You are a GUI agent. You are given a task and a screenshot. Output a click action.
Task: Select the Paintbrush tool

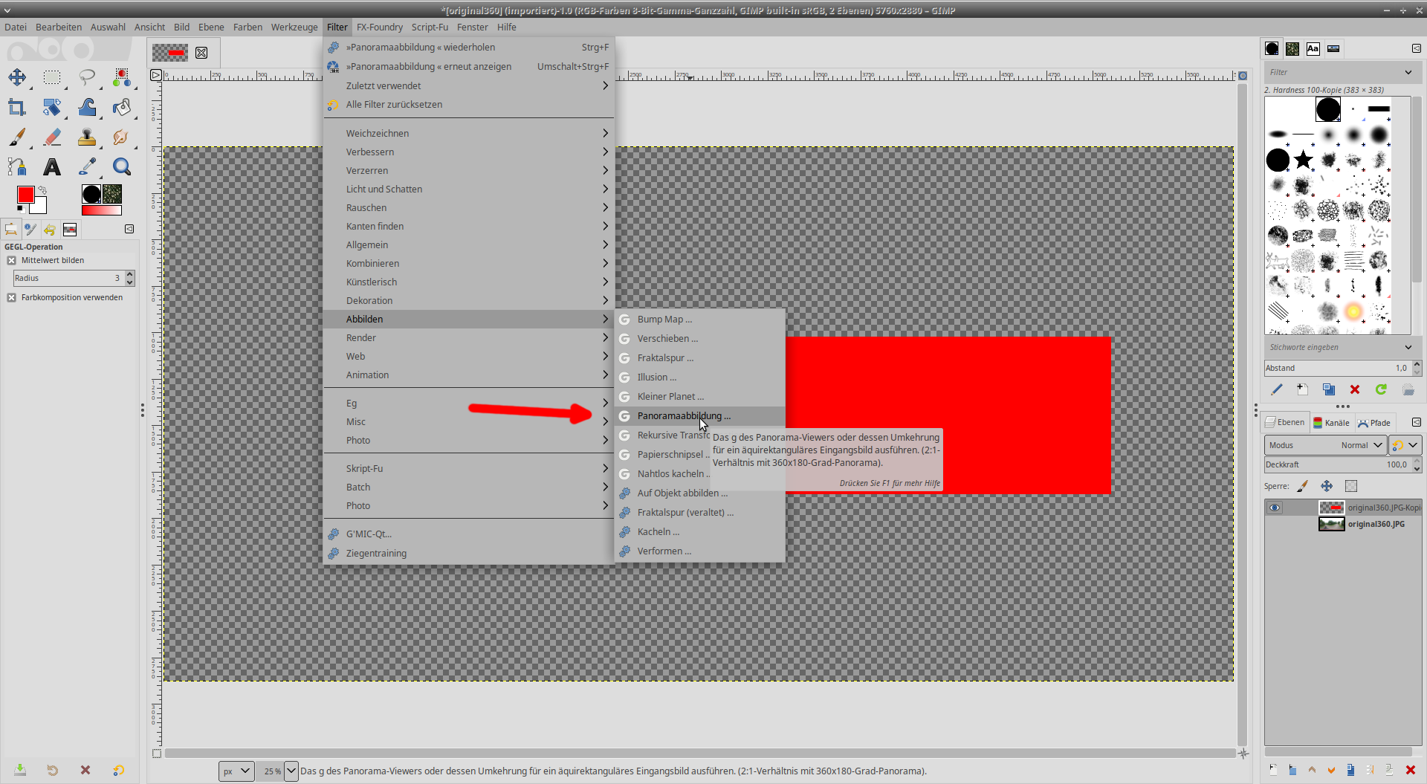tap(16, 137)
